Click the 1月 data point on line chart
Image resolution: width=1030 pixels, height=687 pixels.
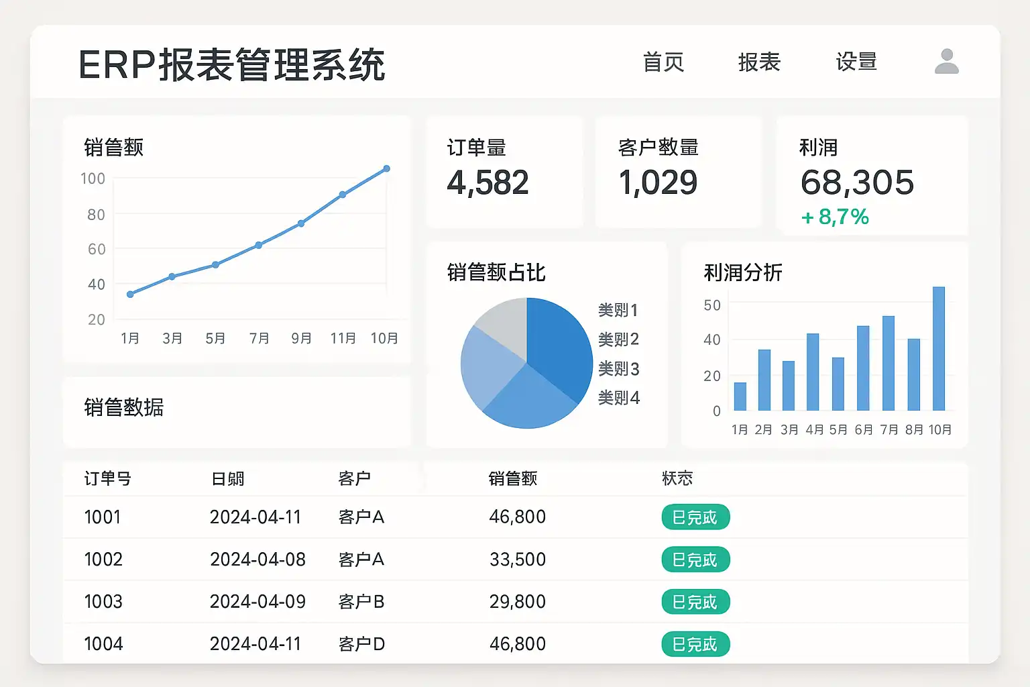tap(130, 294)
